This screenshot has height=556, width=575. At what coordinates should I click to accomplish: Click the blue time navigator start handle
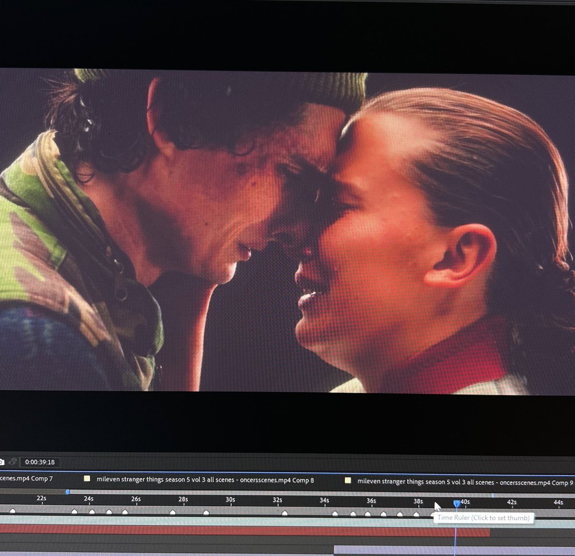68,492
